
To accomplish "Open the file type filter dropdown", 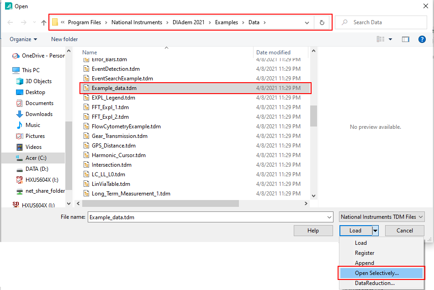I will [382, 217].
